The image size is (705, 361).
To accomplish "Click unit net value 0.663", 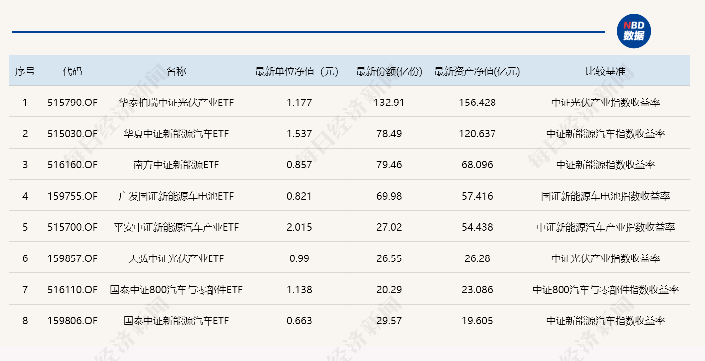I will pos(299,321).
